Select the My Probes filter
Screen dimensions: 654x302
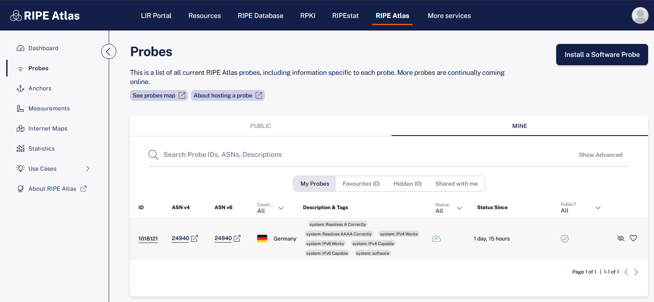(x=315, y=184)
